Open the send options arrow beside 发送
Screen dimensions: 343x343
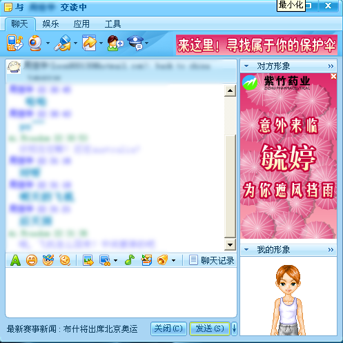click(x=234, y=329)
